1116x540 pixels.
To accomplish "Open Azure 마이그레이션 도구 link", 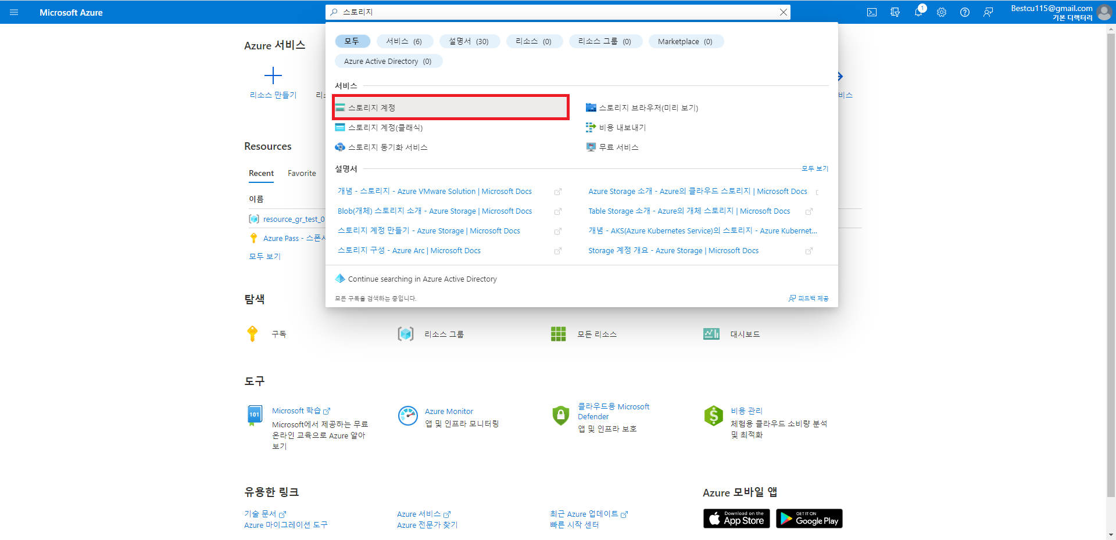I will tap(285, 525).
